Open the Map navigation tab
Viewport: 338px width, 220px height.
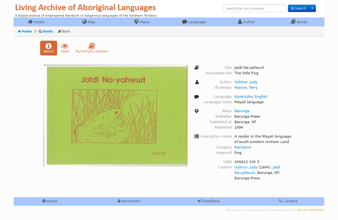pyautogui.click(x=89, y=22)
